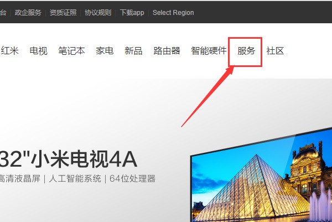Open the Select Region link
The image size is (332, 222).
[173, 13]
